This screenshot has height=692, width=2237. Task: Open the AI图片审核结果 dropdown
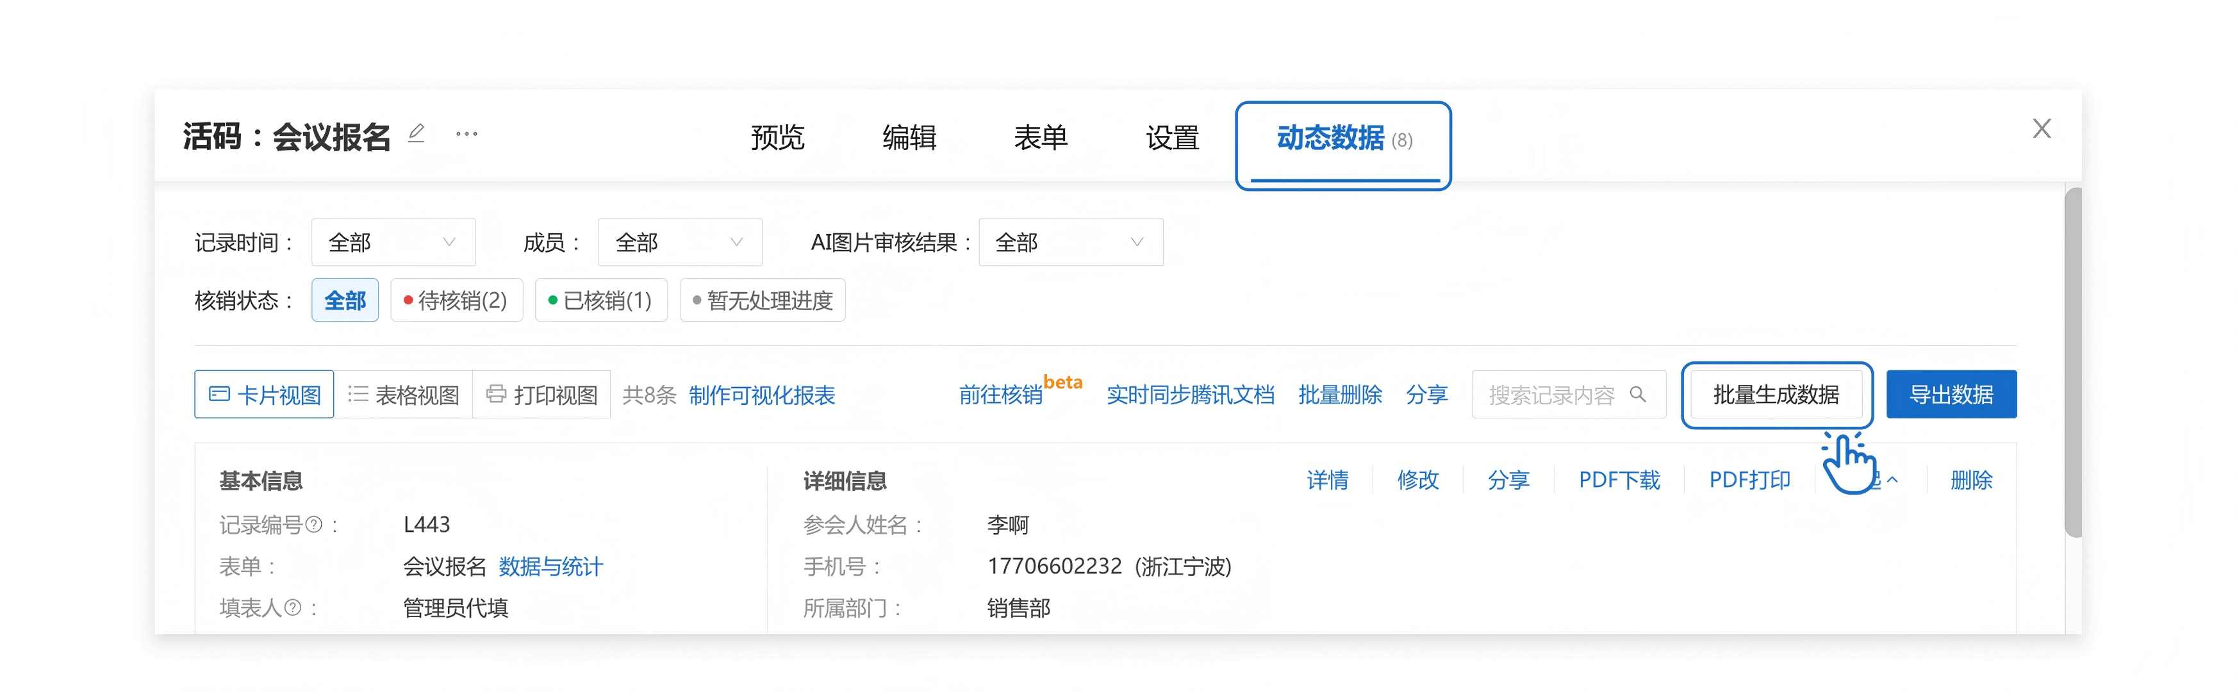[1070, 242]
